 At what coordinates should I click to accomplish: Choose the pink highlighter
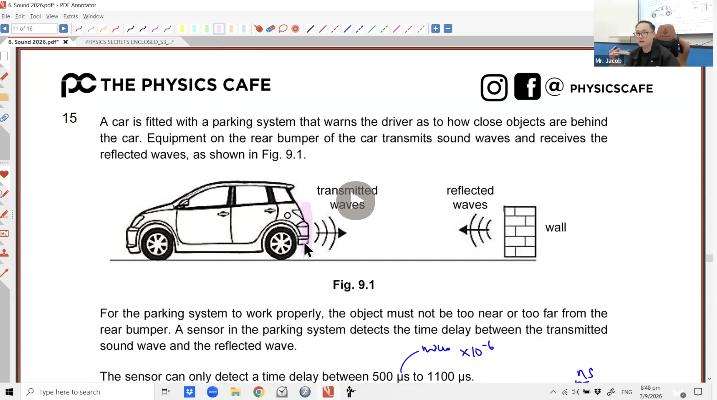pyautogui.click(x=219, y=29)
